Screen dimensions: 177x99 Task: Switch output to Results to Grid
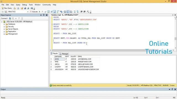tap(68, 12)
